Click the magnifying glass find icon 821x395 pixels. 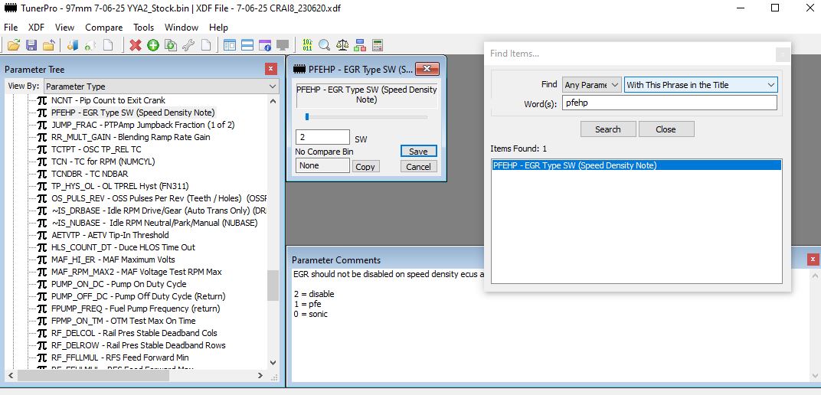tap(325, 45)
